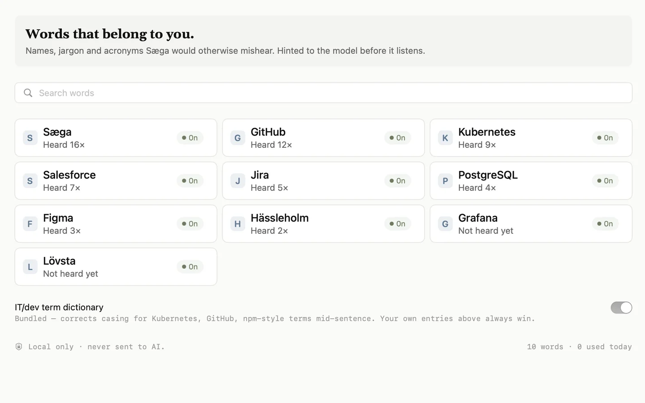Toggle the On pill for PostgreSQL
This screenshot has height=403, width=645.
(605, 181)
